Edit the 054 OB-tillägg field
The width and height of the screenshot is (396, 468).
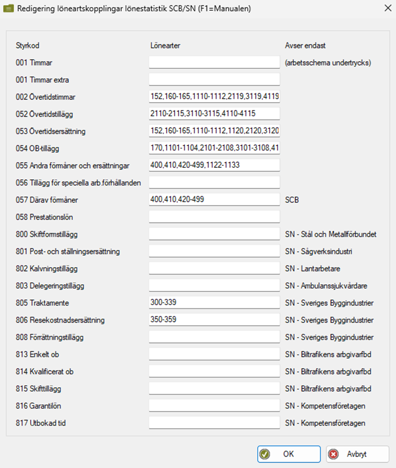pos(214,148)
